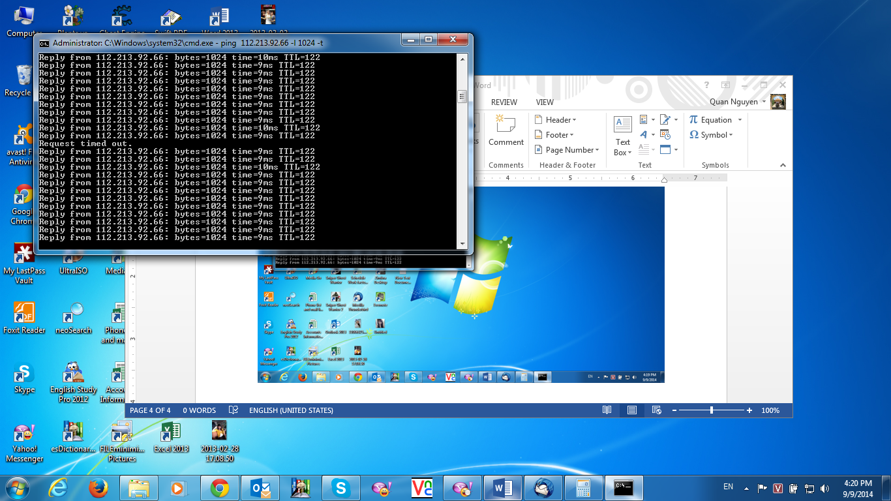Open Windows Explorer from taskbar
891x501 pixels.
pyautogui.click(x=139, y=488)
